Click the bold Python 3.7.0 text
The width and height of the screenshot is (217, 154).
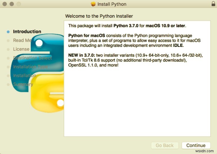pos(126,26)
